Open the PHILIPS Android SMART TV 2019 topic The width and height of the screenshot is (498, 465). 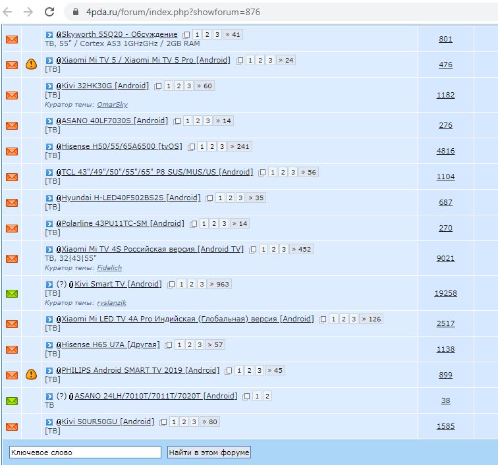click(140, 370)
